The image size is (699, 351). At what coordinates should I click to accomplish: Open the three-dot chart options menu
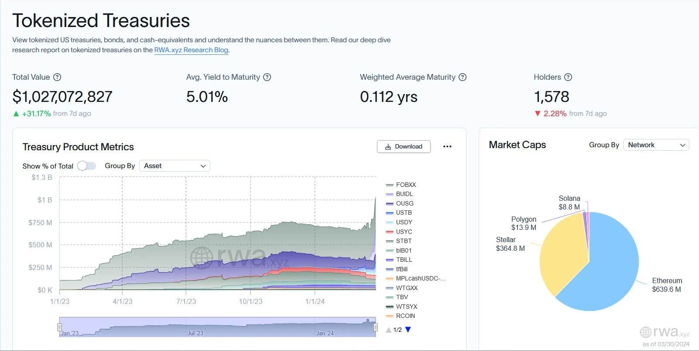click(447, 146)
